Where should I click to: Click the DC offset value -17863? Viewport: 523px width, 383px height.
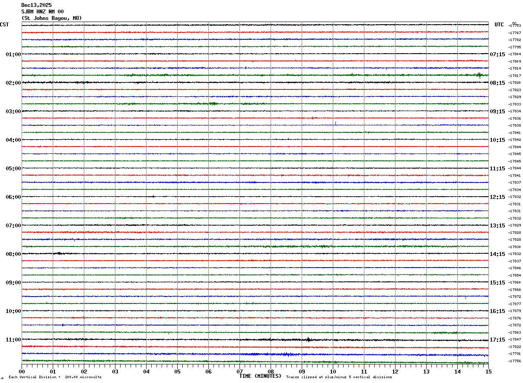[514, 332]
